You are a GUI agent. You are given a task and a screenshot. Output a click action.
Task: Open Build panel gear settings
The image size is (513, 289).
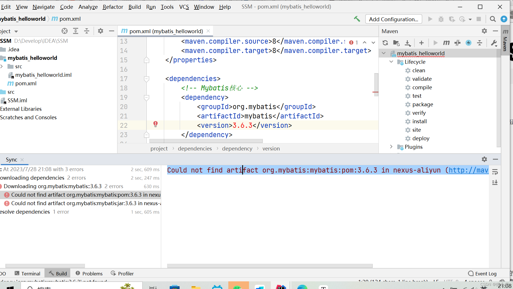484,159
